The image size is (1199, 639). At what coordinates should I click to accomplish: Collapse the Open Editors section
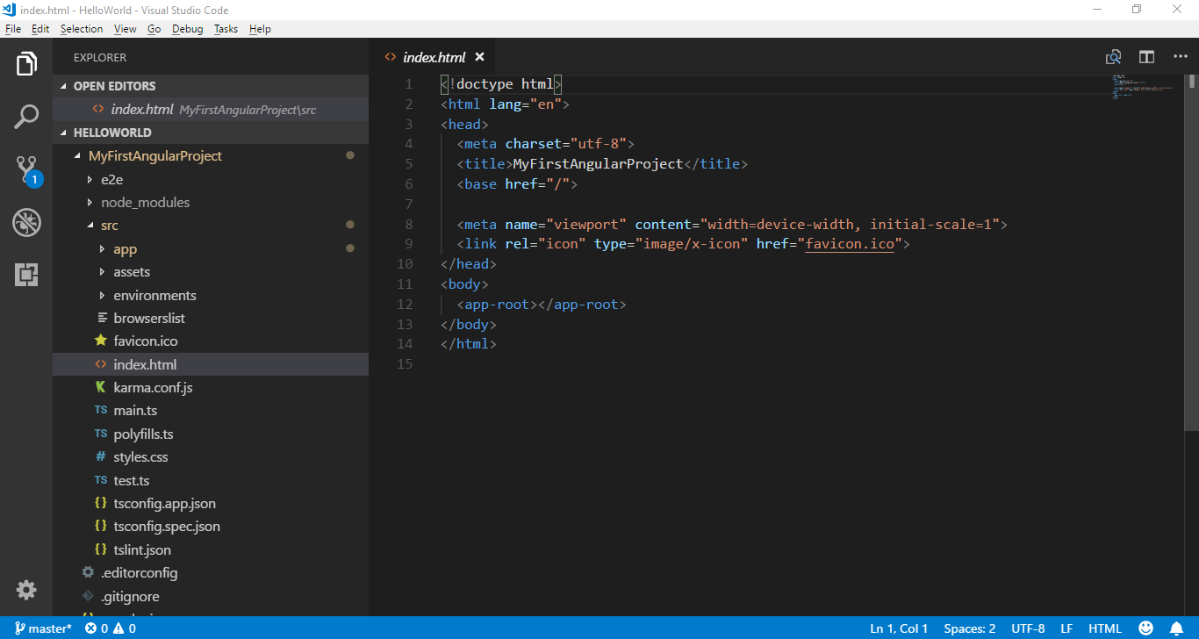[211, 86]
